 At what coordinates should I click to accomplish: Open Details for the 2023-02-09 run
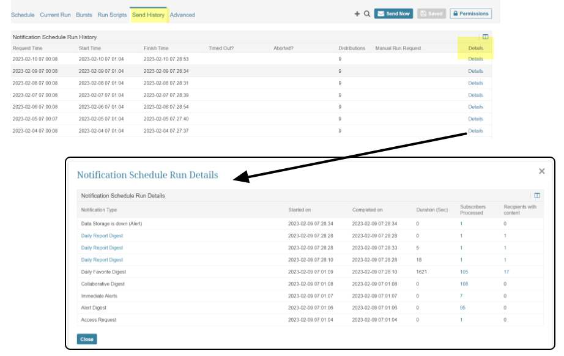475,71
